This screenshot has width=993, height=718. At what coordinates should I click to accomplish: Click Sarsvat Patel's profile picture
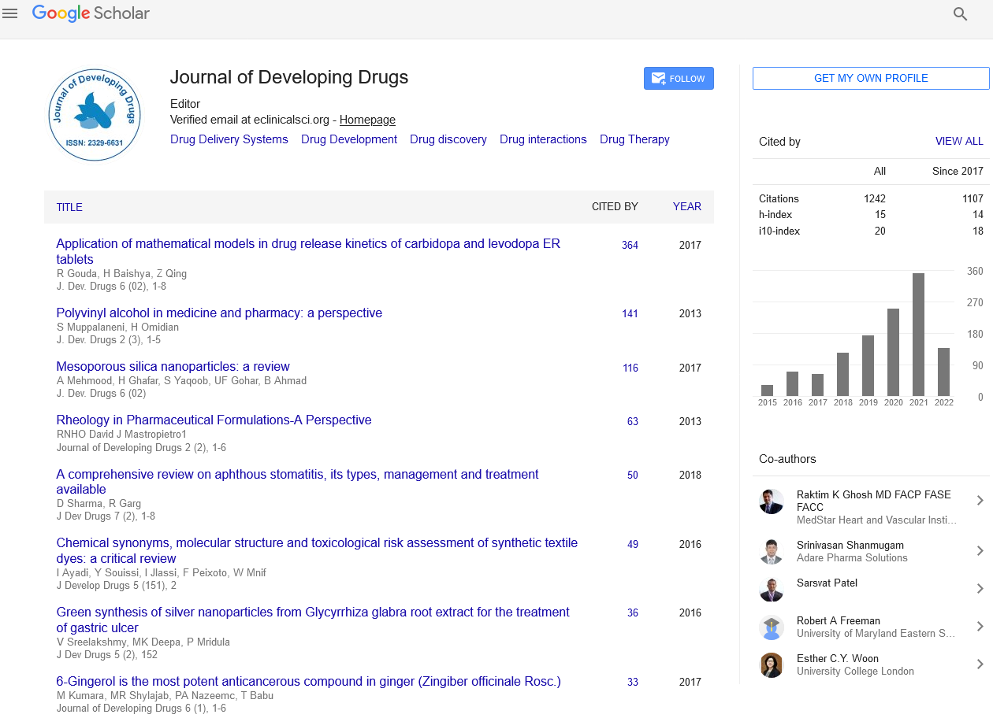coord(772,589)
